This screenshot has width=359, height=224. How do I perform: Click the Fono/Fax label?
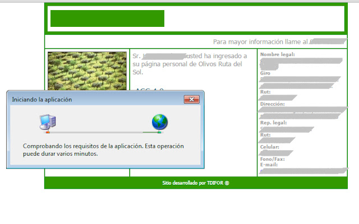(273, 159)
